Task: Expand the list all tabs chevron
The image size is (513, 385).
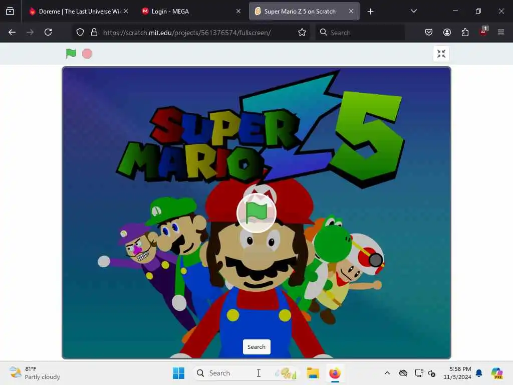Action: (413, 11)
